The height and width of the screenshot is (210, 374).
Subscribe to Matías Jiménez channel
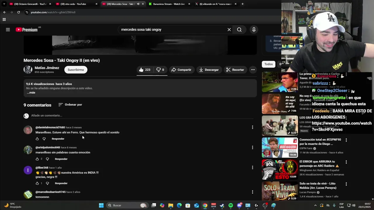pyautogui.click(x=76, y=70)
